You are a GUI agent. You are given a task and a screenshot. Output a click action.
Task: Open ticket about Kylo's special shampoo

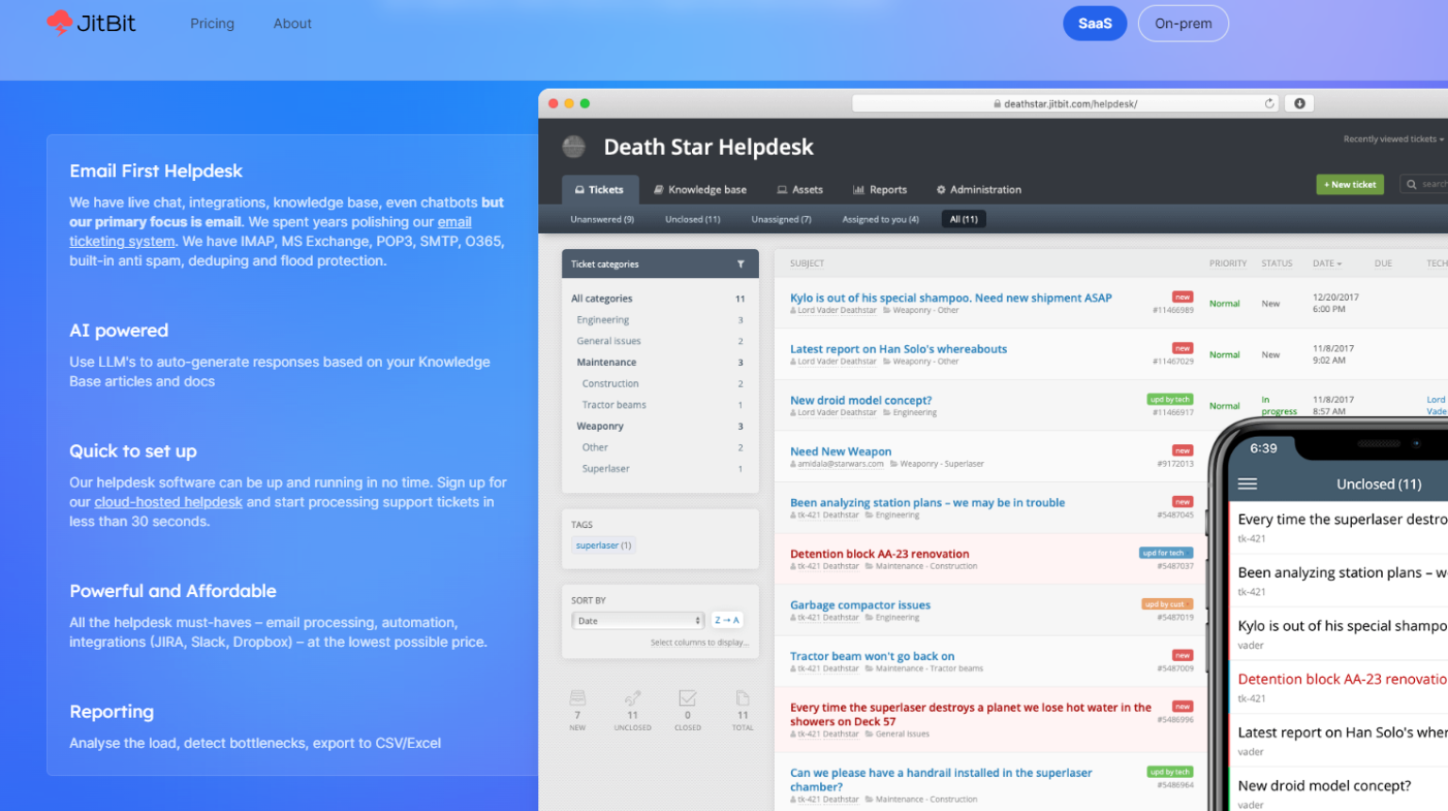click(x=950, y=298)
